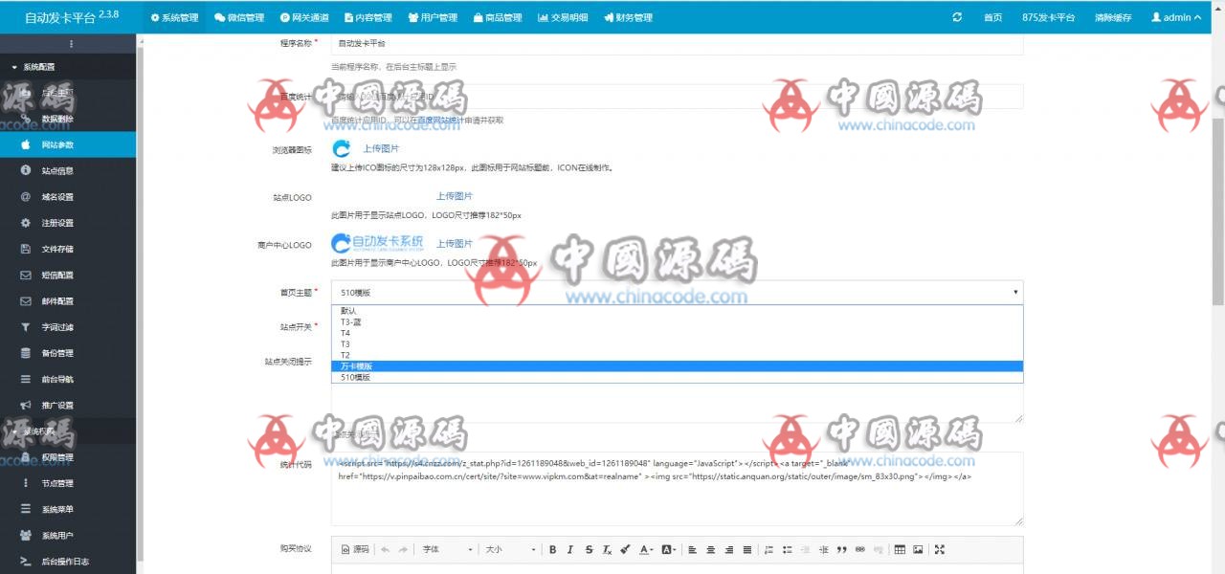Click the three-dot sidebar collapse handle

tap(70, 44)
